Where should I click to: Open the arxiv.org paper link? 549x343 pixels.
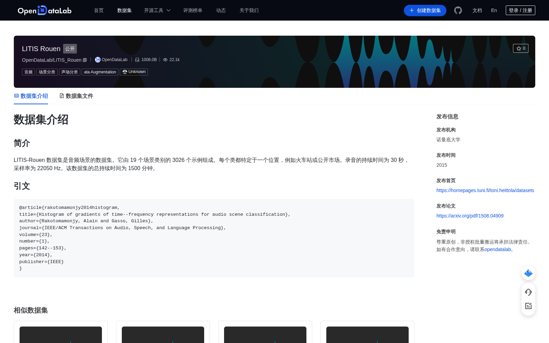(x=470, y=216)
